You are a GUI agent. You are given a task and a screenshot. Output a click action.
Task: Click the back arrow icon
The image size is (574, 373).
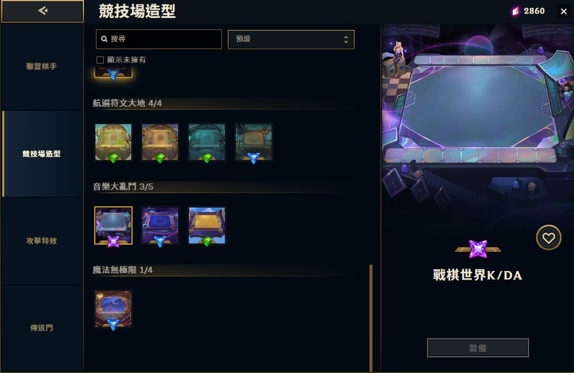[x=43, y=11]
